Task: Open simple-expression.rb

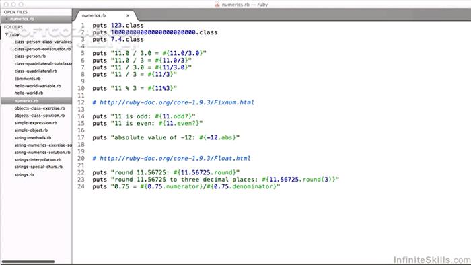Action: [x=36, y=122]
